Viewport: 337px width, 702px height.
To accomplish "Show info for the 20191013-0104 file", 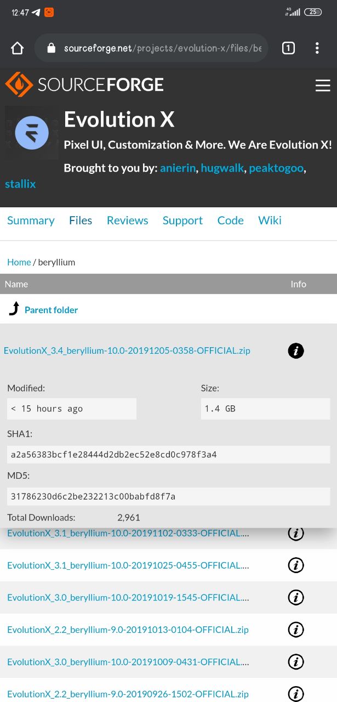I will point(296,630).
